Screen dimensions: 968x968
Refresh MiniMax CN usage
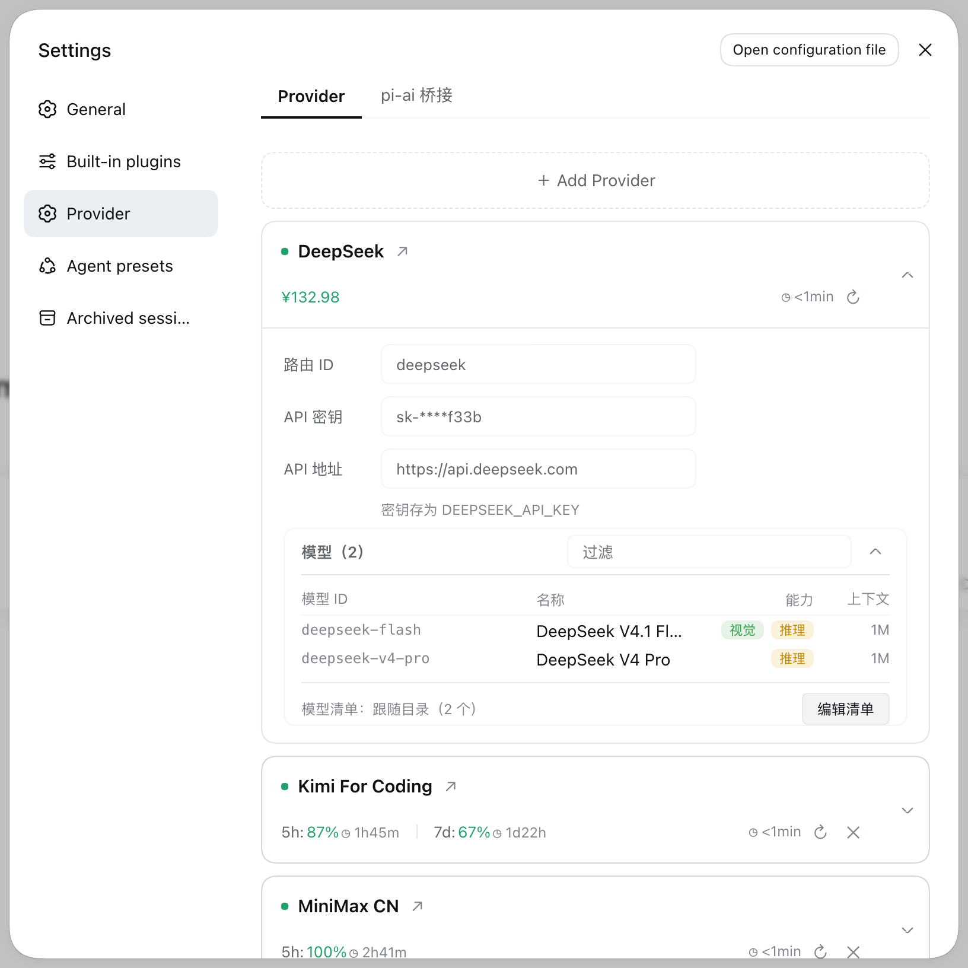point(820,952)
